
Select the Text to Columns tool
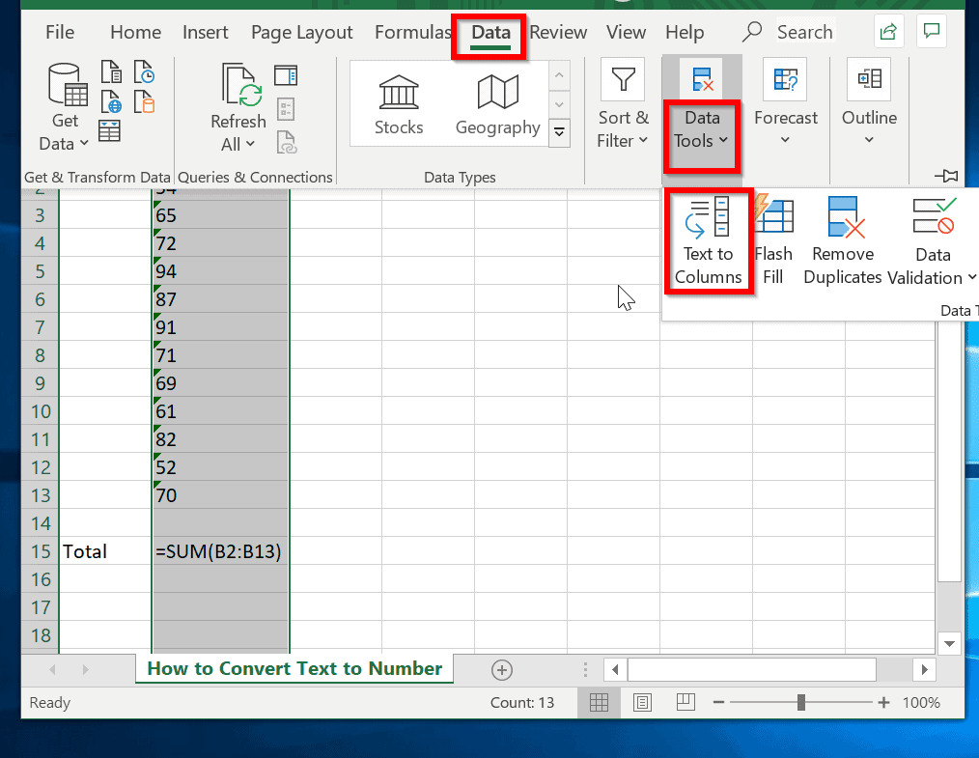click(708, 241)
